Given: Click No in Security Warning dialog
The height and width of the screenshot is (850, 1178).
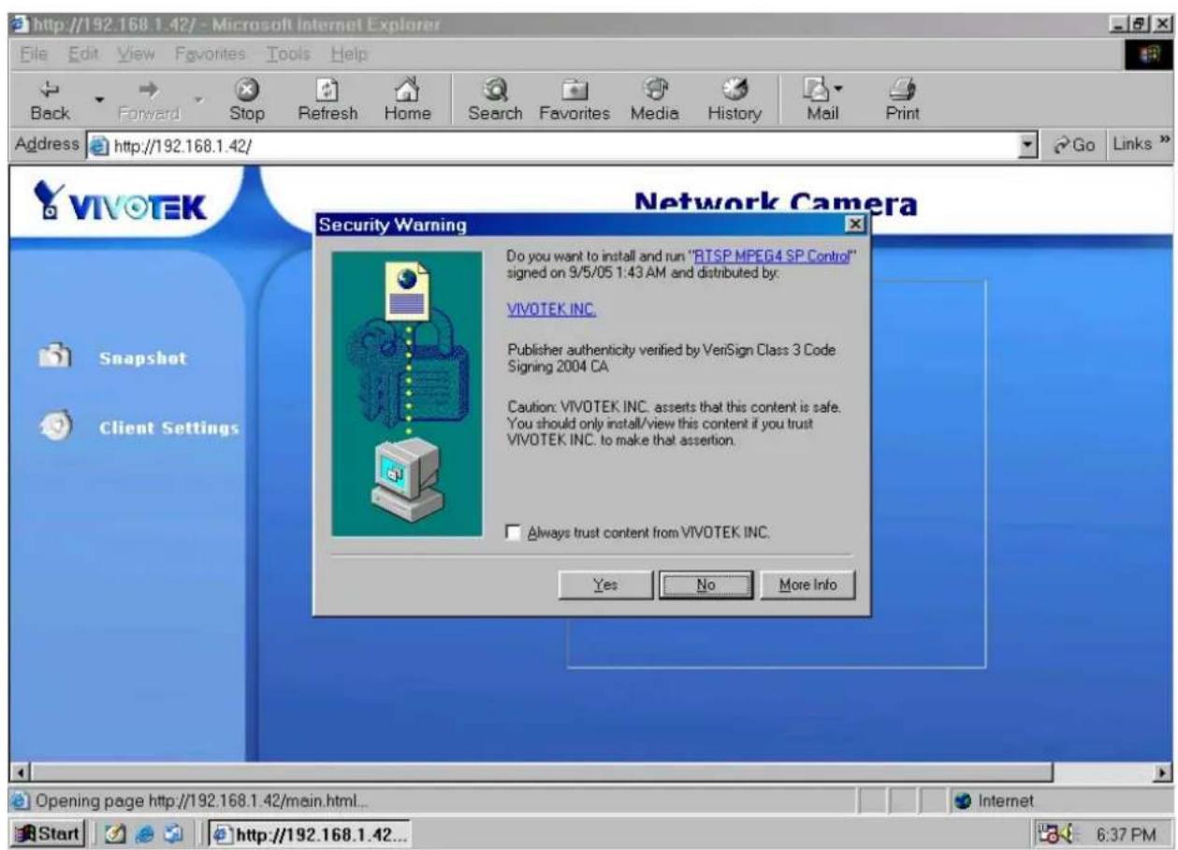Looking at the screenshot, I should pyautogui.click(x=705, y=584).
